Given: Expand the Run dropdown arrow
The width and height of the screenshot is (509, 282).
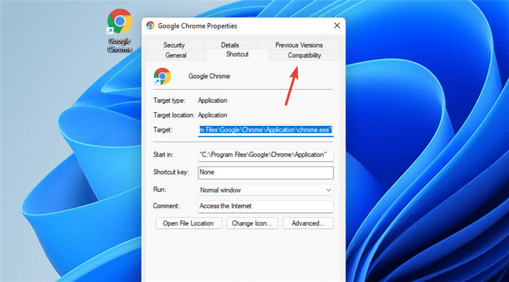Looking at the screenshot, I should coord(328,190).
